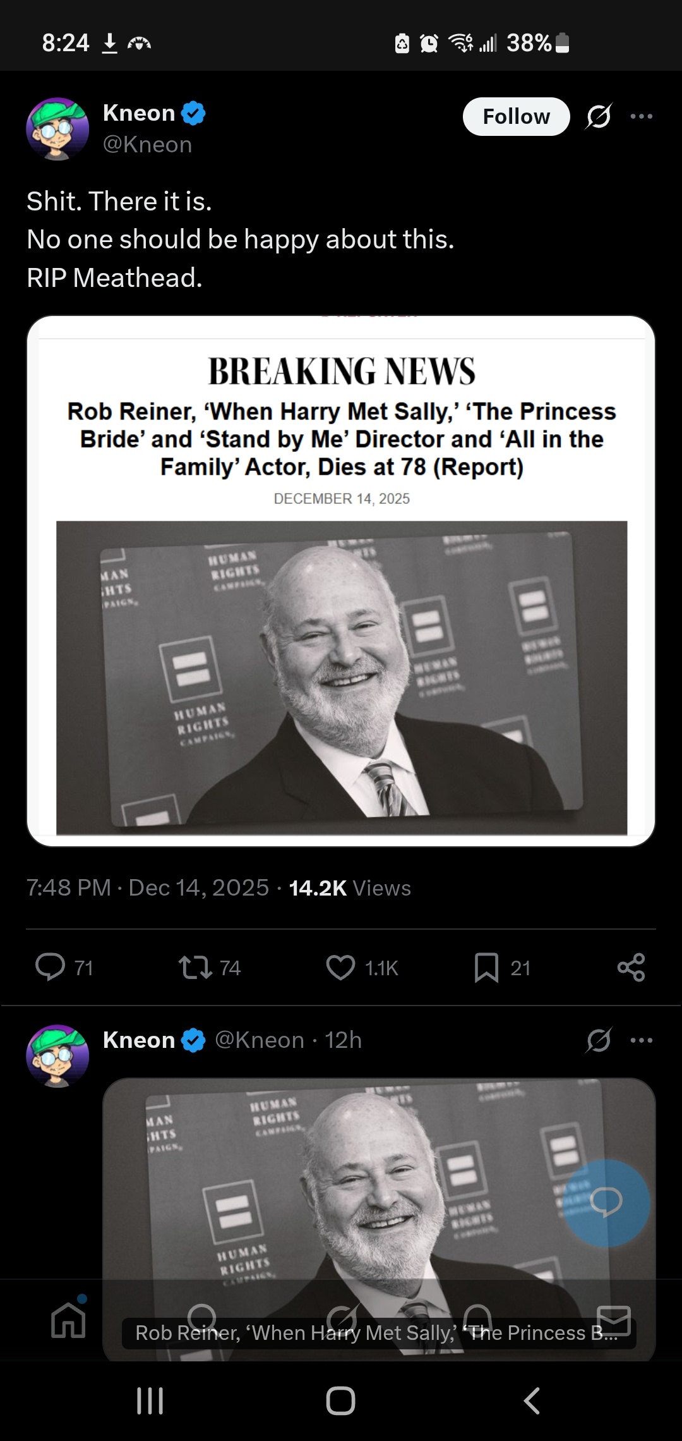Open Kneon's profile avatar at top
The width and height of the screenshot is (682, 1441).
tap(57, 128)
